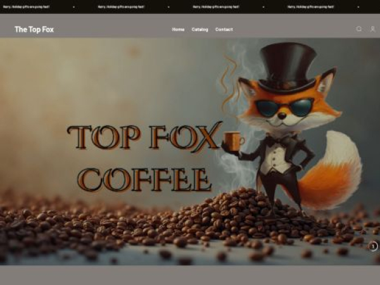Open the Home menu item
This screenshot has width=380, height=285.
tap(178, 30)
